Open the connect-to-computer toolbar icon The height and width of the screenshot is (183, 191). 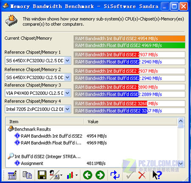pos(54,175)
